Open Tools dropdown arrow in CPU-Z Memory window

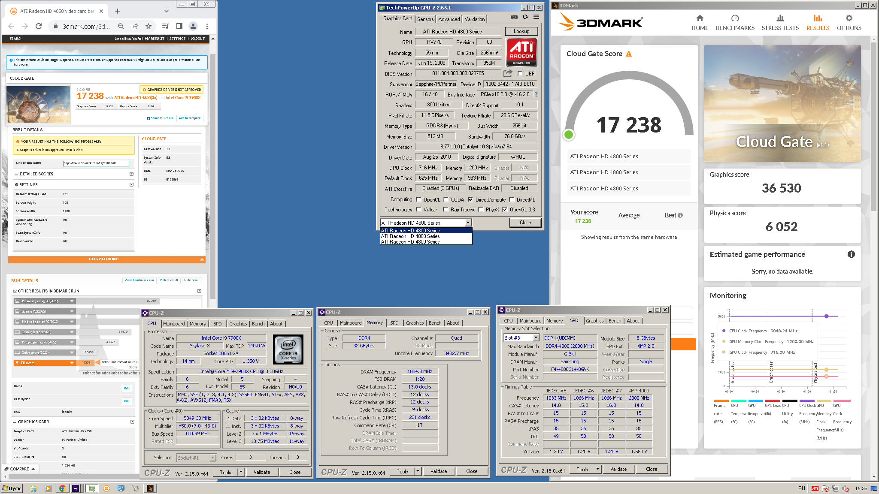(x=418, y=471)
